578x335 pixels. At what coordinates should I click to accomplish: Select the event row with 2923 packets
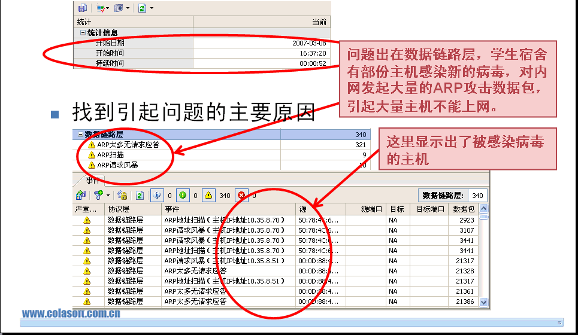coord(276,220)
